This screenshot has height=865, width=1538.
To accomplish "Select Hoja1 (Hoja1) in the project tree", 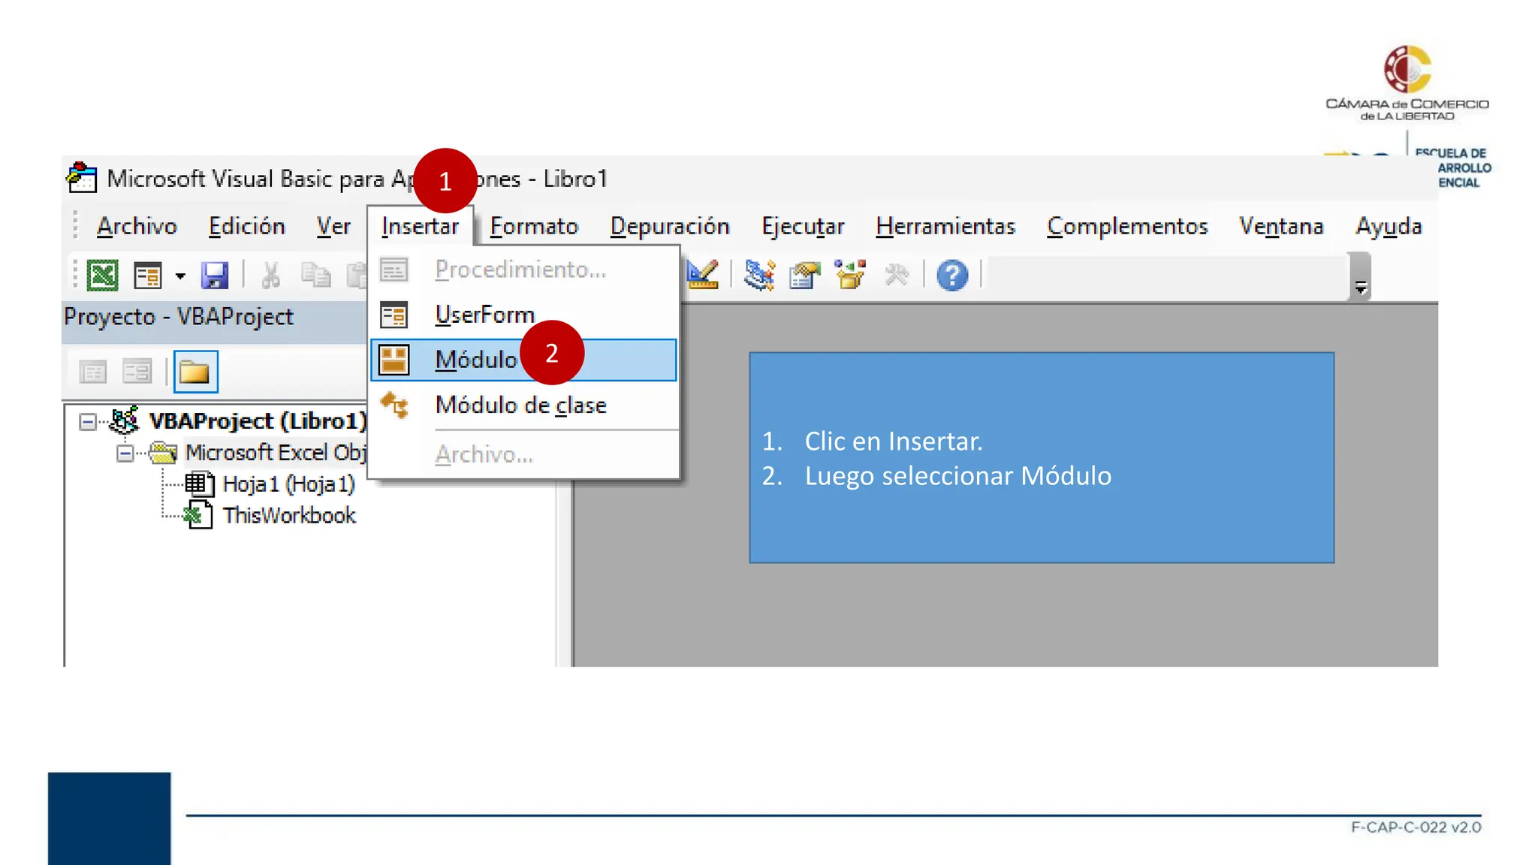I will tap(289, 484).
